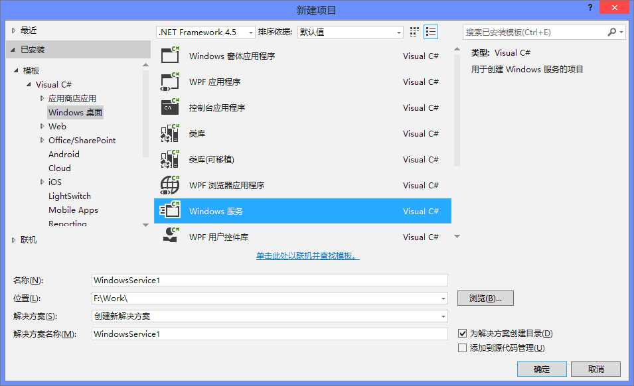Select WPF 应用程序 text row
634x386 pixels.
[303, 82]
